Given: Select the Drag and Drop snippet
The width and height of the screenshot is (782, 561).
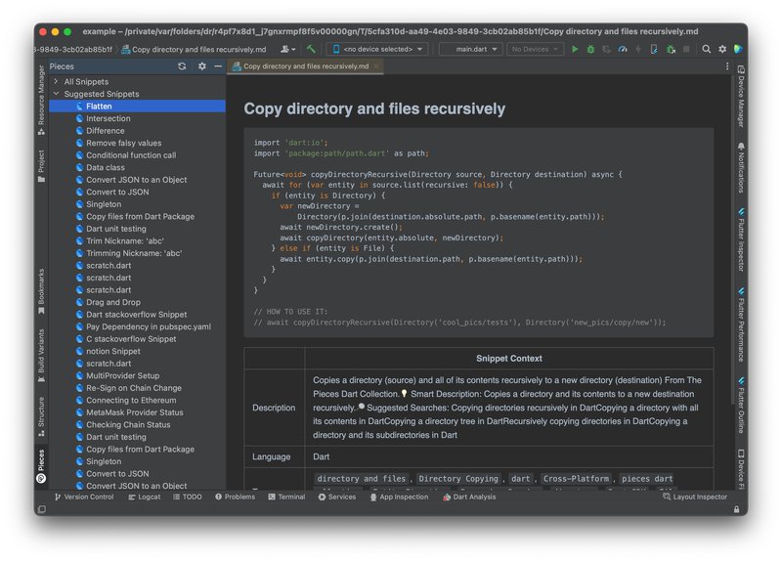Looking at the screenshot, I should pos(137,302).
